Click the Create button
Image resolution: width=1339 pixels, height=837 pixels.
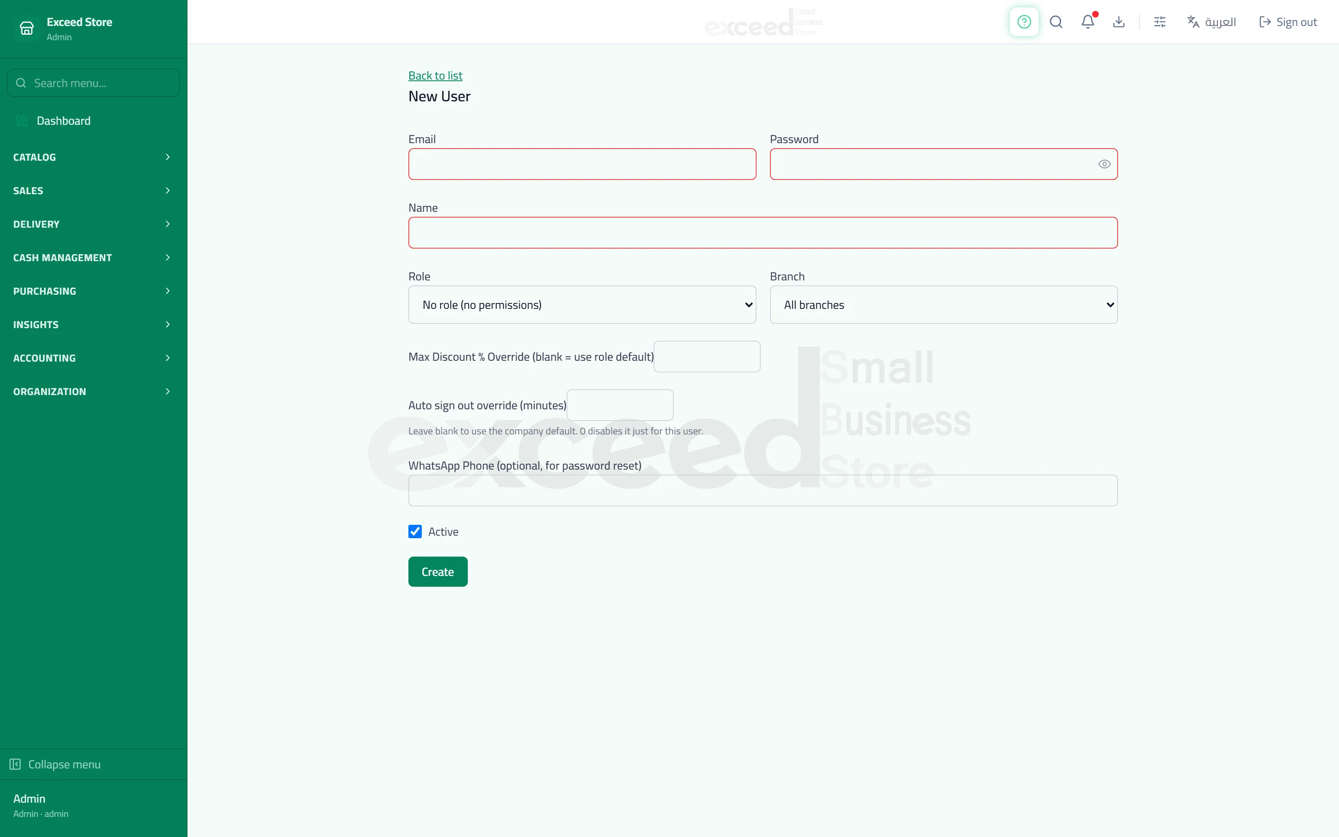438,571
